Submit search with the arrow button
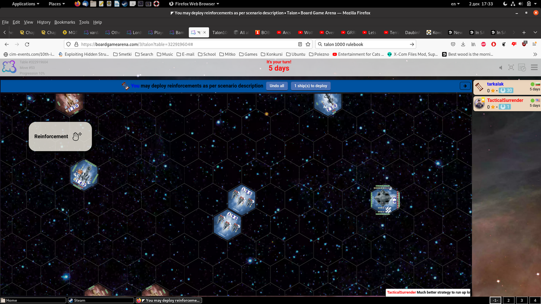 (x=412, y=44)
